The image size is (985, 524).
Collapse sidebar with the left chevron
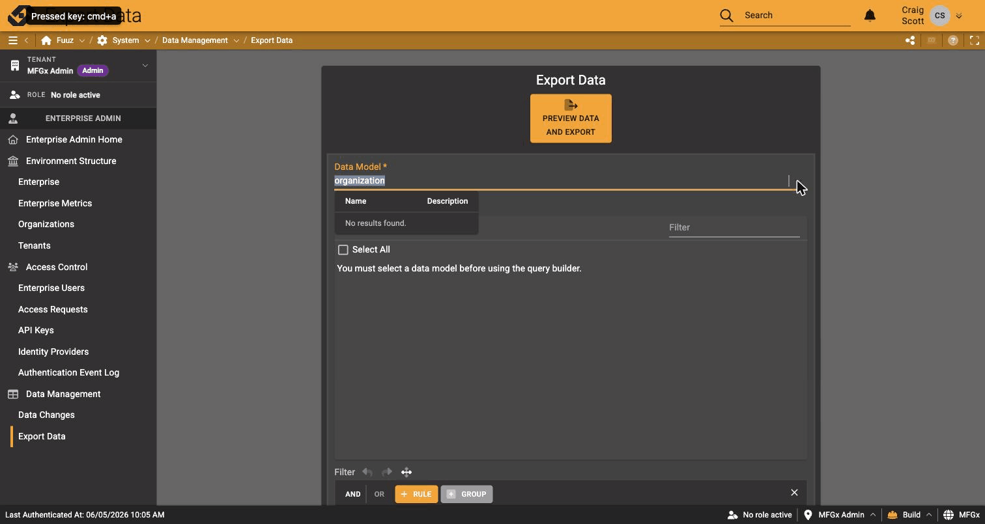26,40
